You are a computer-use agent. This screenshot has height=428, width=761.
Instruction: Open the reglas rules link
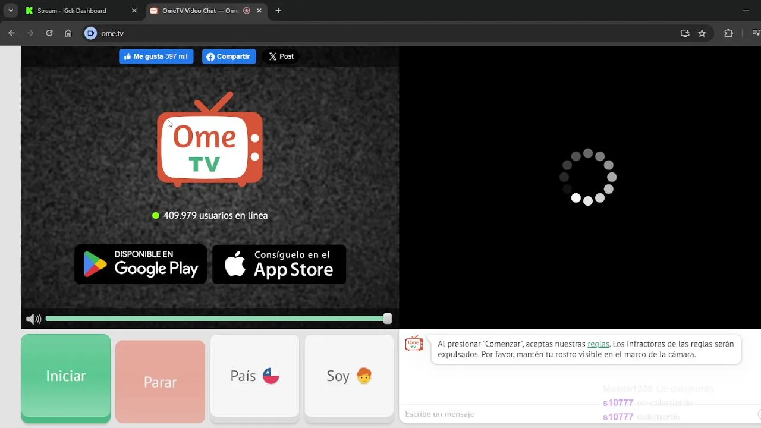coord(598,344)
